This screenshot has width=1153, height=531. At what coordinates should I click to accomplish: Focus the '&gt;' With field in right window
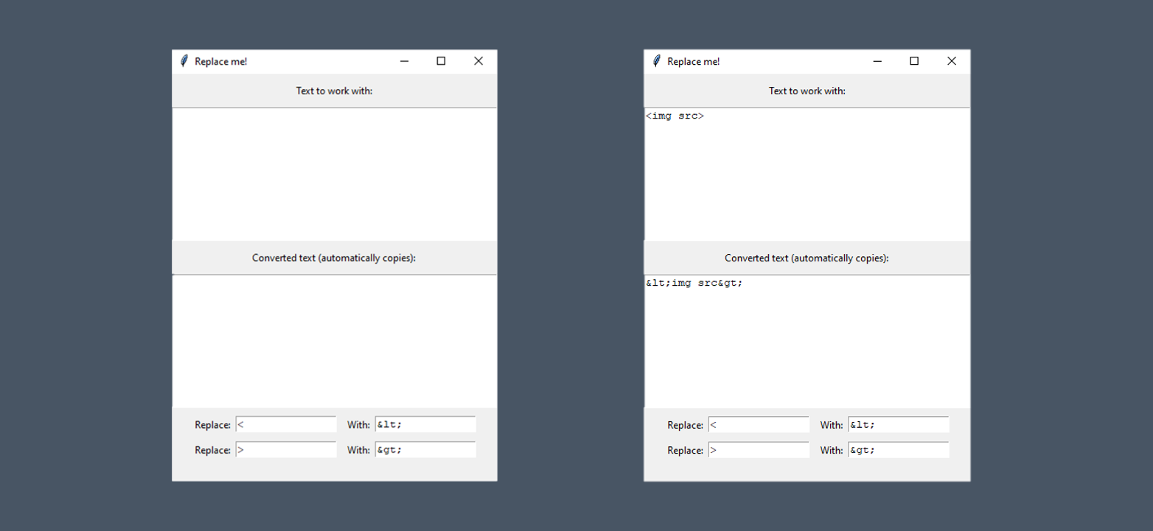(898, 450)
